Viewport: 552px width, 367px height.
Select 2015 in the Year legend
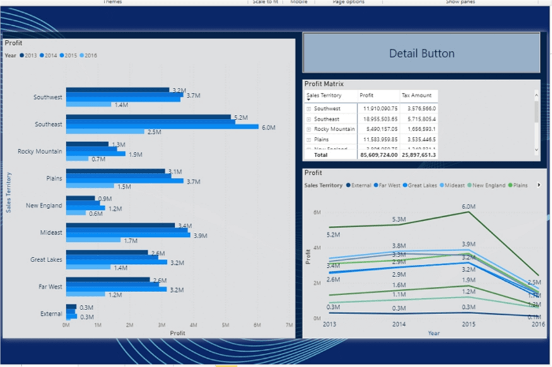68,56
